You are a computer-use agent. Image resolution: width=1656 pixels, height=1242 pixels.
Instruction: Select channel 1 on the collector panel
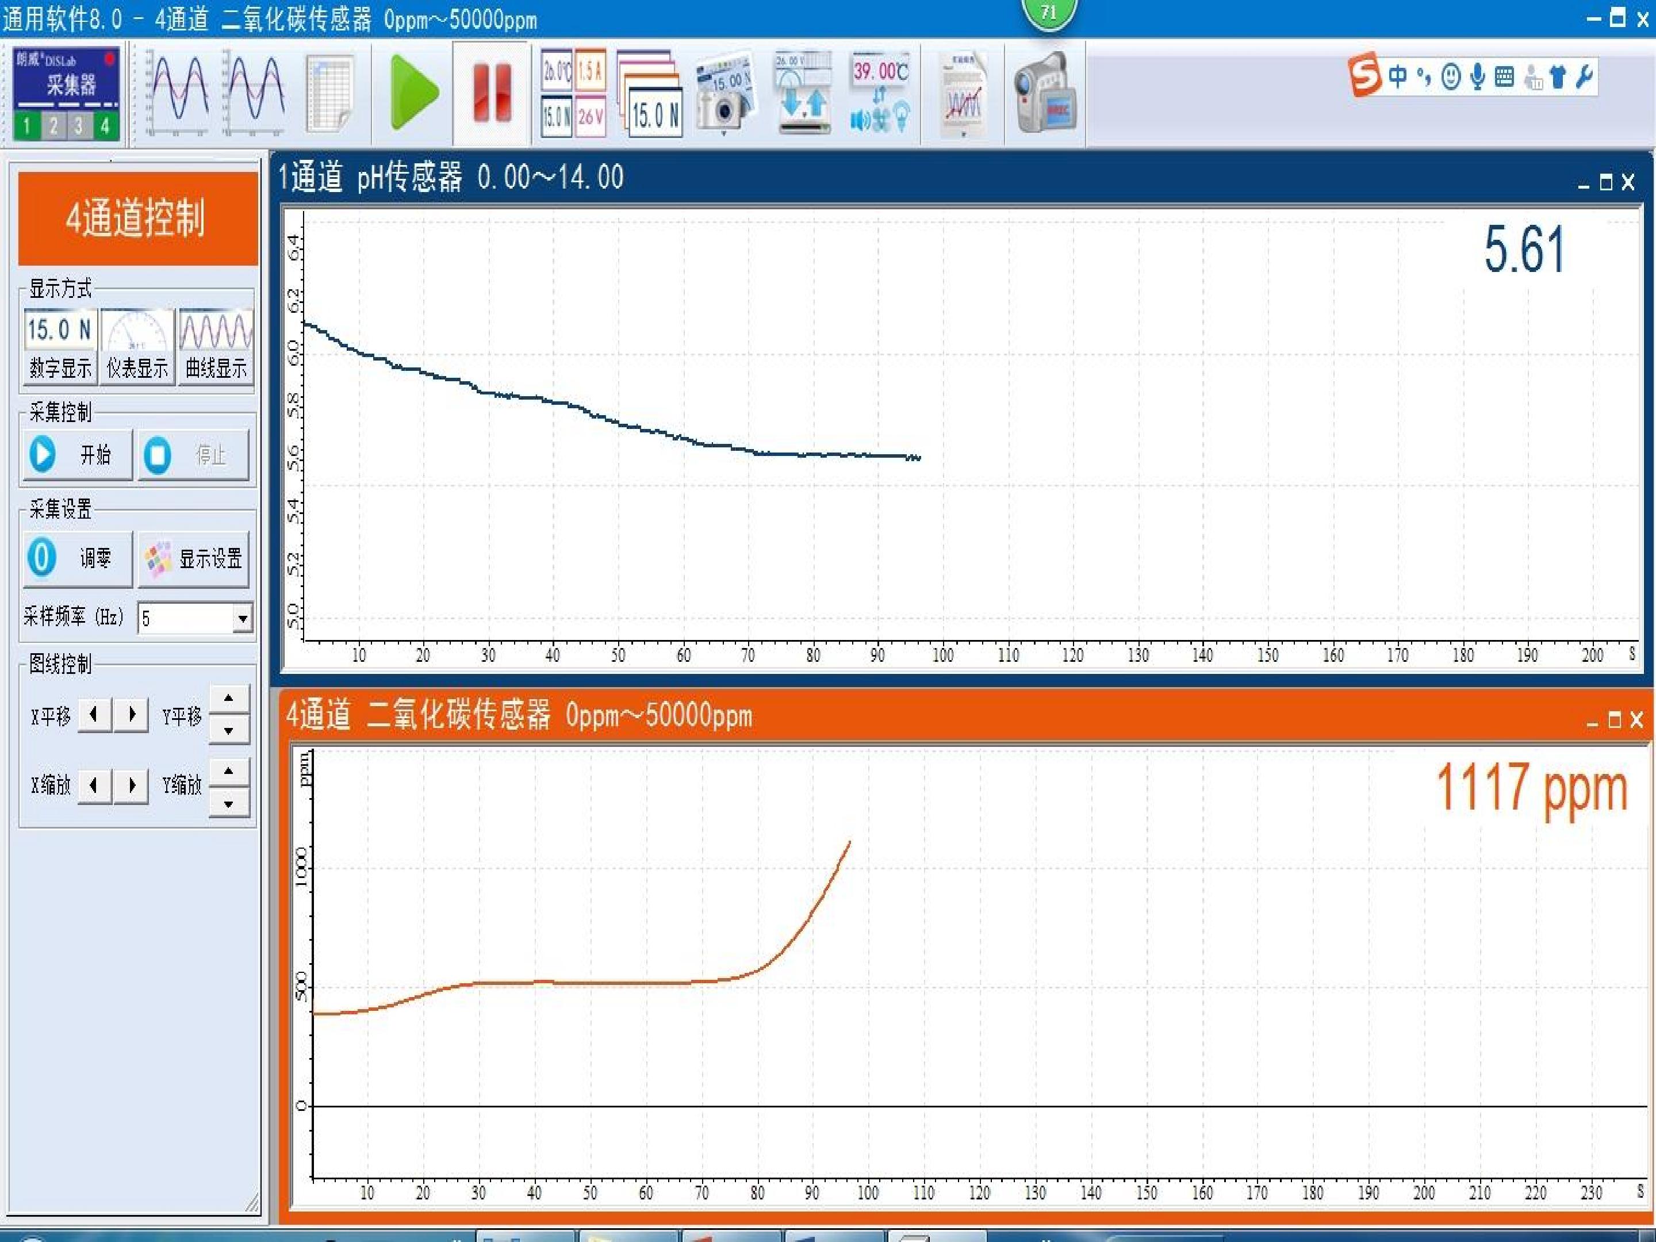coord(26,126)
